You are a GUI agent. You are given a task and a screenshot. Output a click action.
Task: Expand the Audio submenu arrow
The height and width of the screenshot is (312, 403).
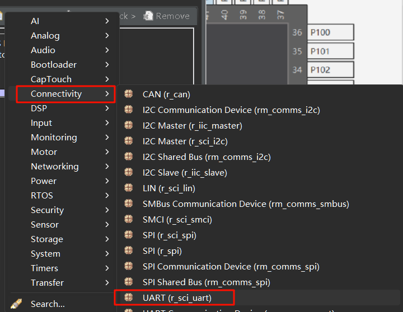point(107,50)
